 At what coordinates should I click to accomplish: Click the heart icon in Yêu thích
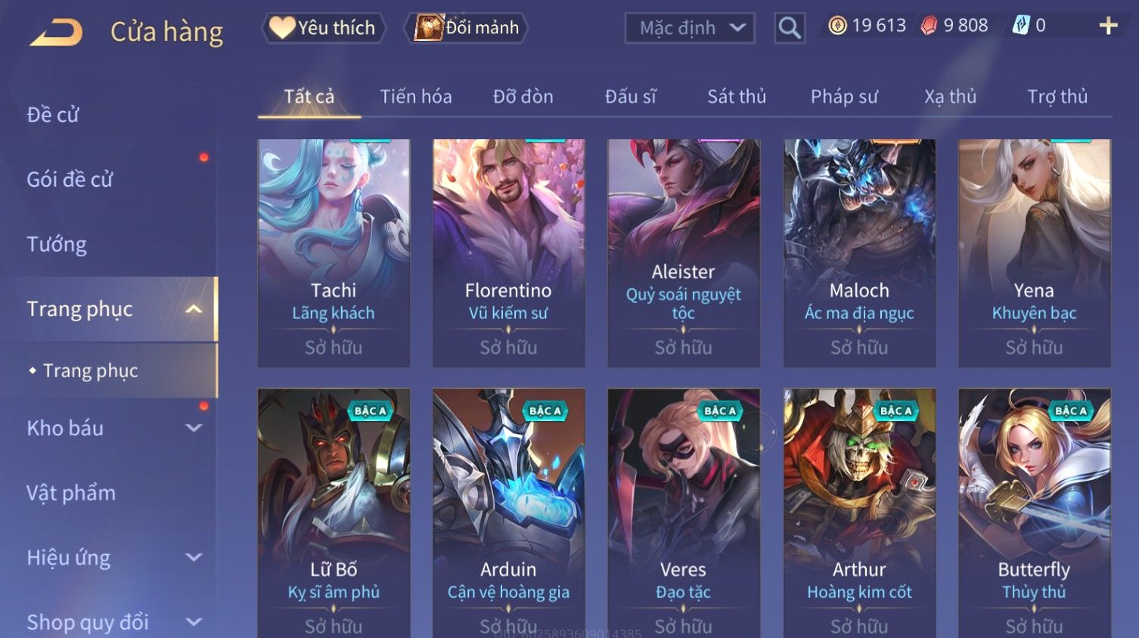click(282, 28)
